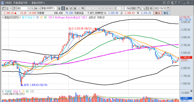The width and height of the screenshot is (194, 102).
Task: Click the 2022/10/31 date input field
Action: click(x=160, y=8)
